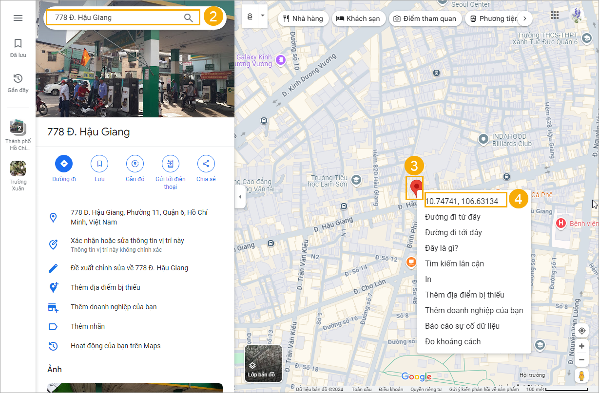Viewport: 599px width, 393px height.
Task: Select the transit mode icon on map
Action: pos(250,17)
